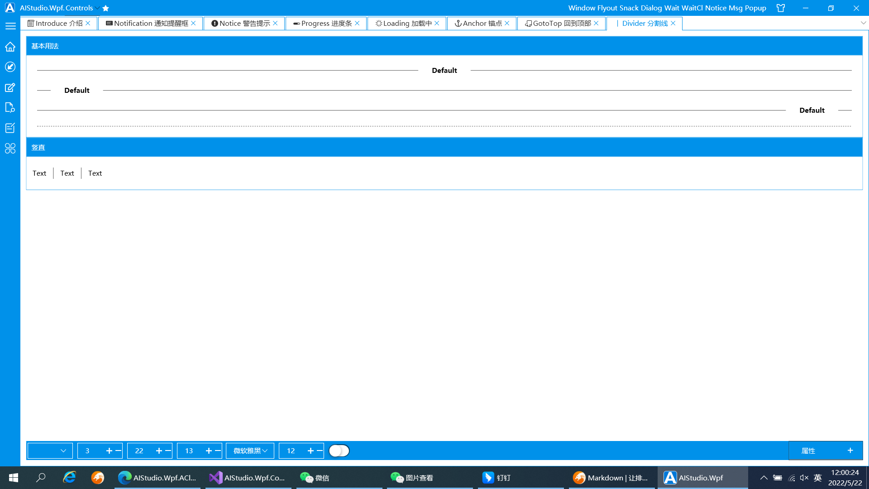Click the star favorite icon in title bar
Screen dimensions: 869x489
click(x=105, y=8)
